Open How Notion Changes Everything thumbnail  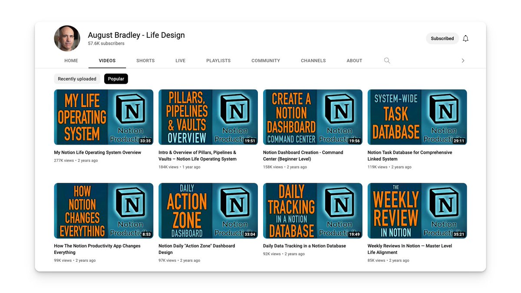pyautogui.click(x=103, y=211)
